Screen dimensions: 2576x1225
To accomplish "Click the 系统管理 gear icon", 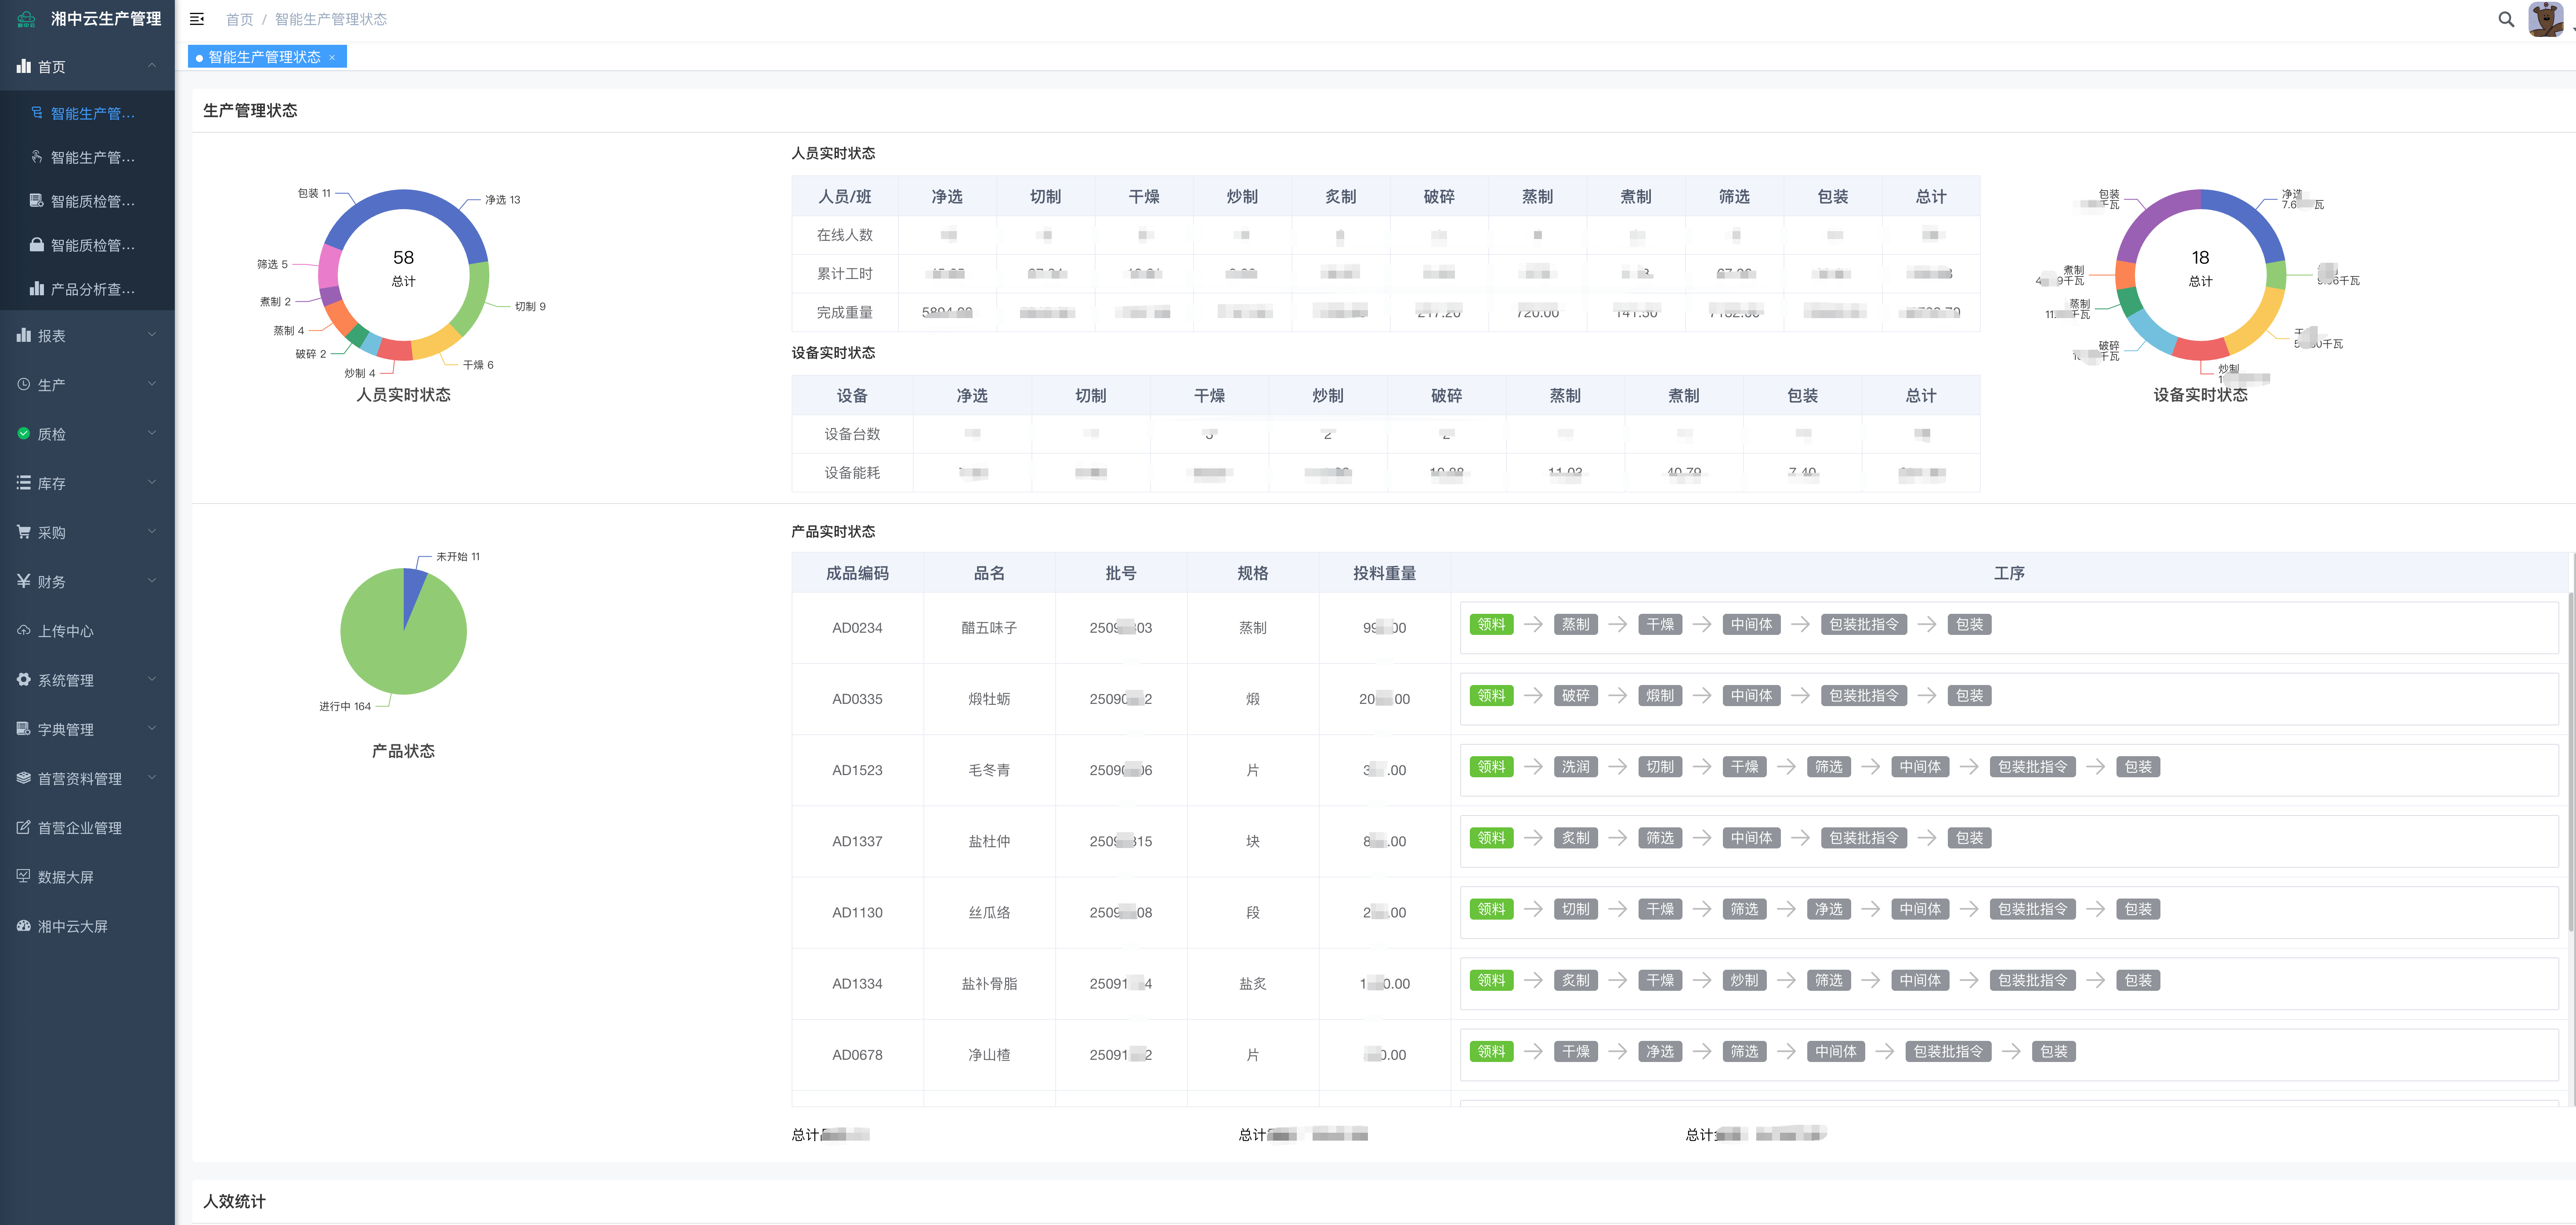I will (x=24, y=679).
